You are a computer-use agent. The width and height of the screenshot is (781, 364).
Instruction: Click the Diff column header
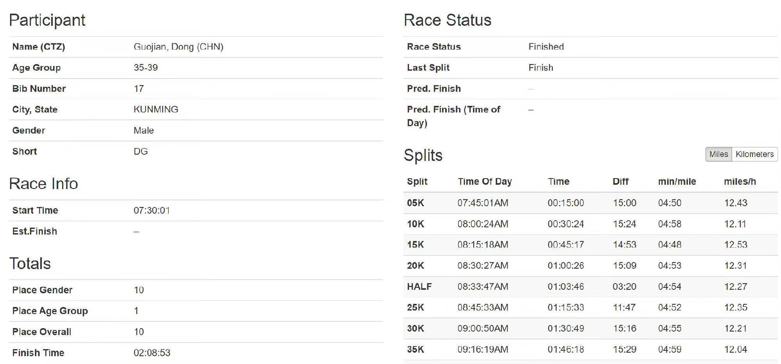click(620, 182)
